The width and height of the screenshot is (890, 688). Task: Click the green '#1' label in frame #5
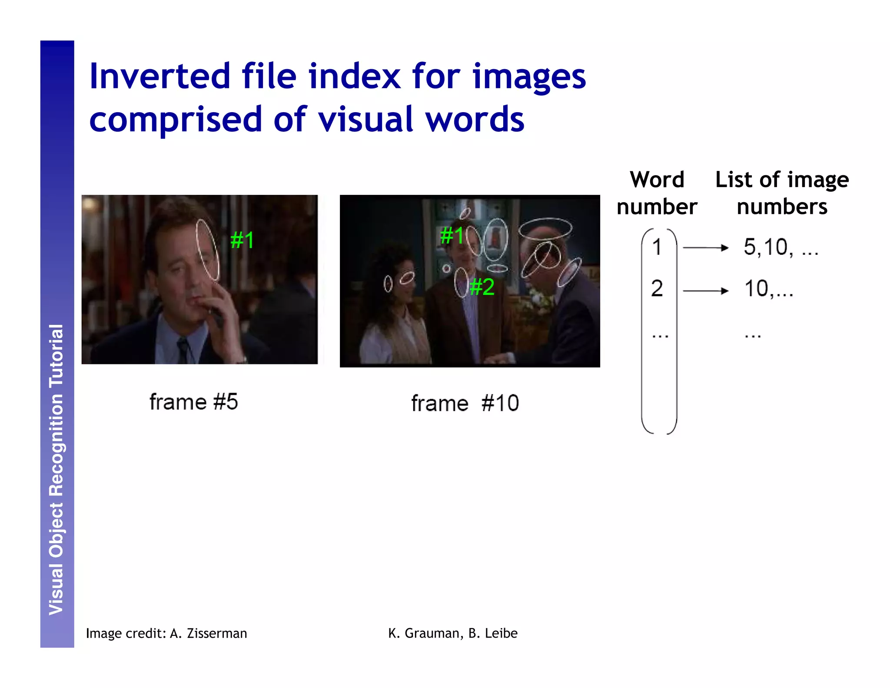coord(242,240)
